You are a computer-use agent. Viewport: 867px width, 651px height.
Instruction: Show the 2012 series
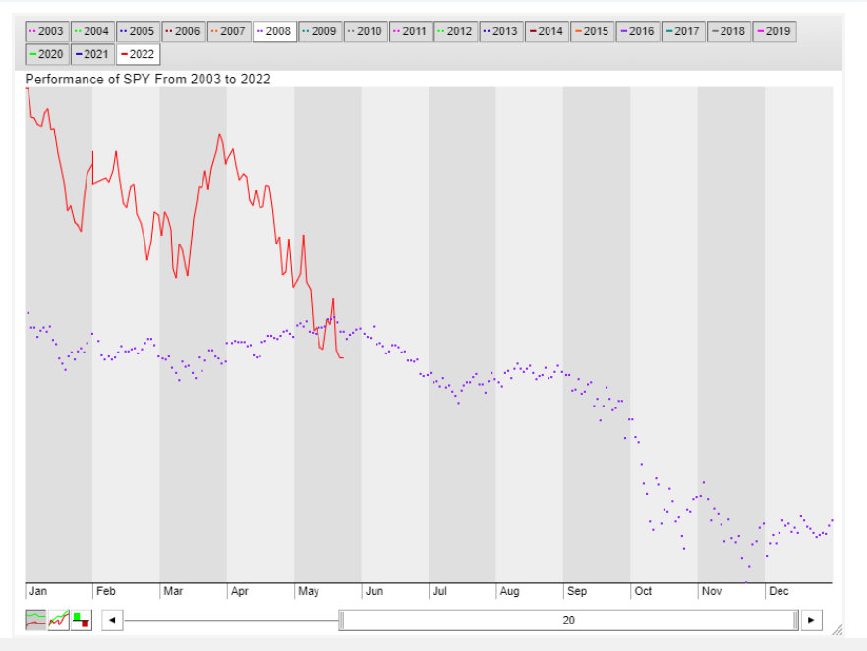456,31
